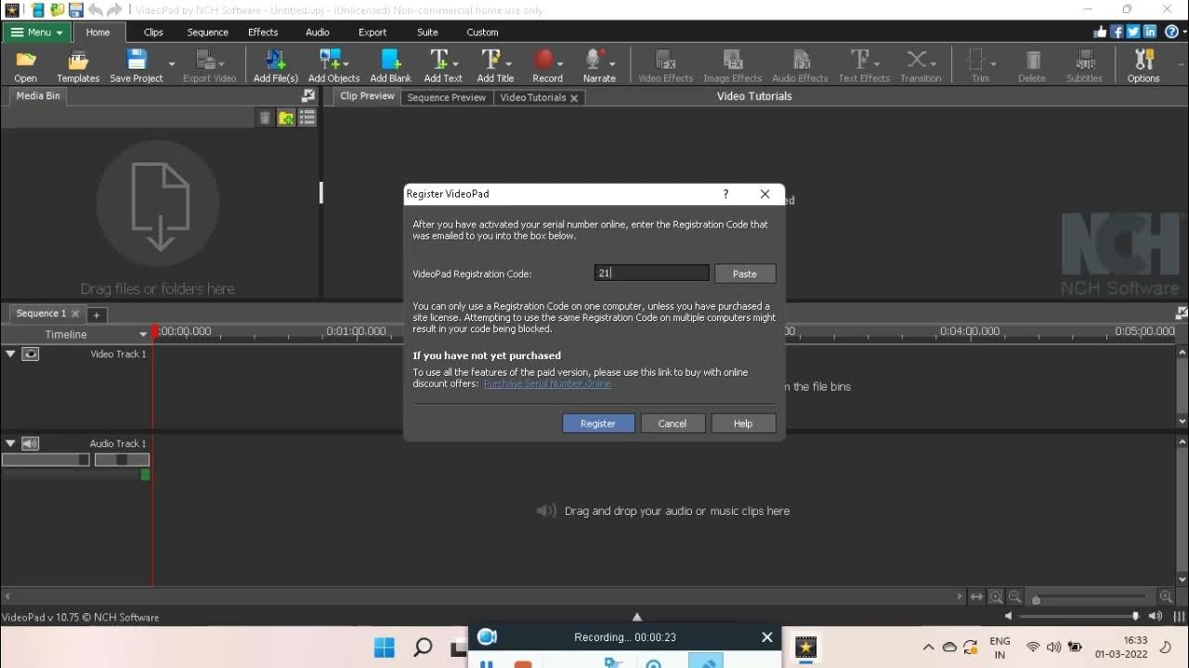1189x668 pixels.
Task: Click the Save Project disk icon
Action: [x=137, y=60]
